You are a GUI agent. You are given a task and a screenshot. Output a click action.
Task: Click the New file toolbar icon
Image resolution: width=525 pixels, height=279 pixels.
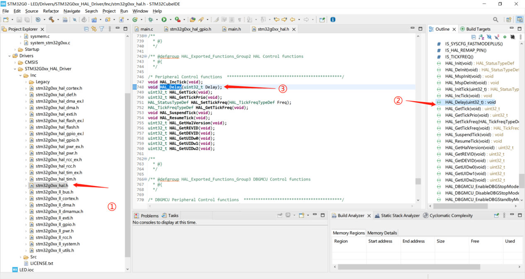(6, 19)
